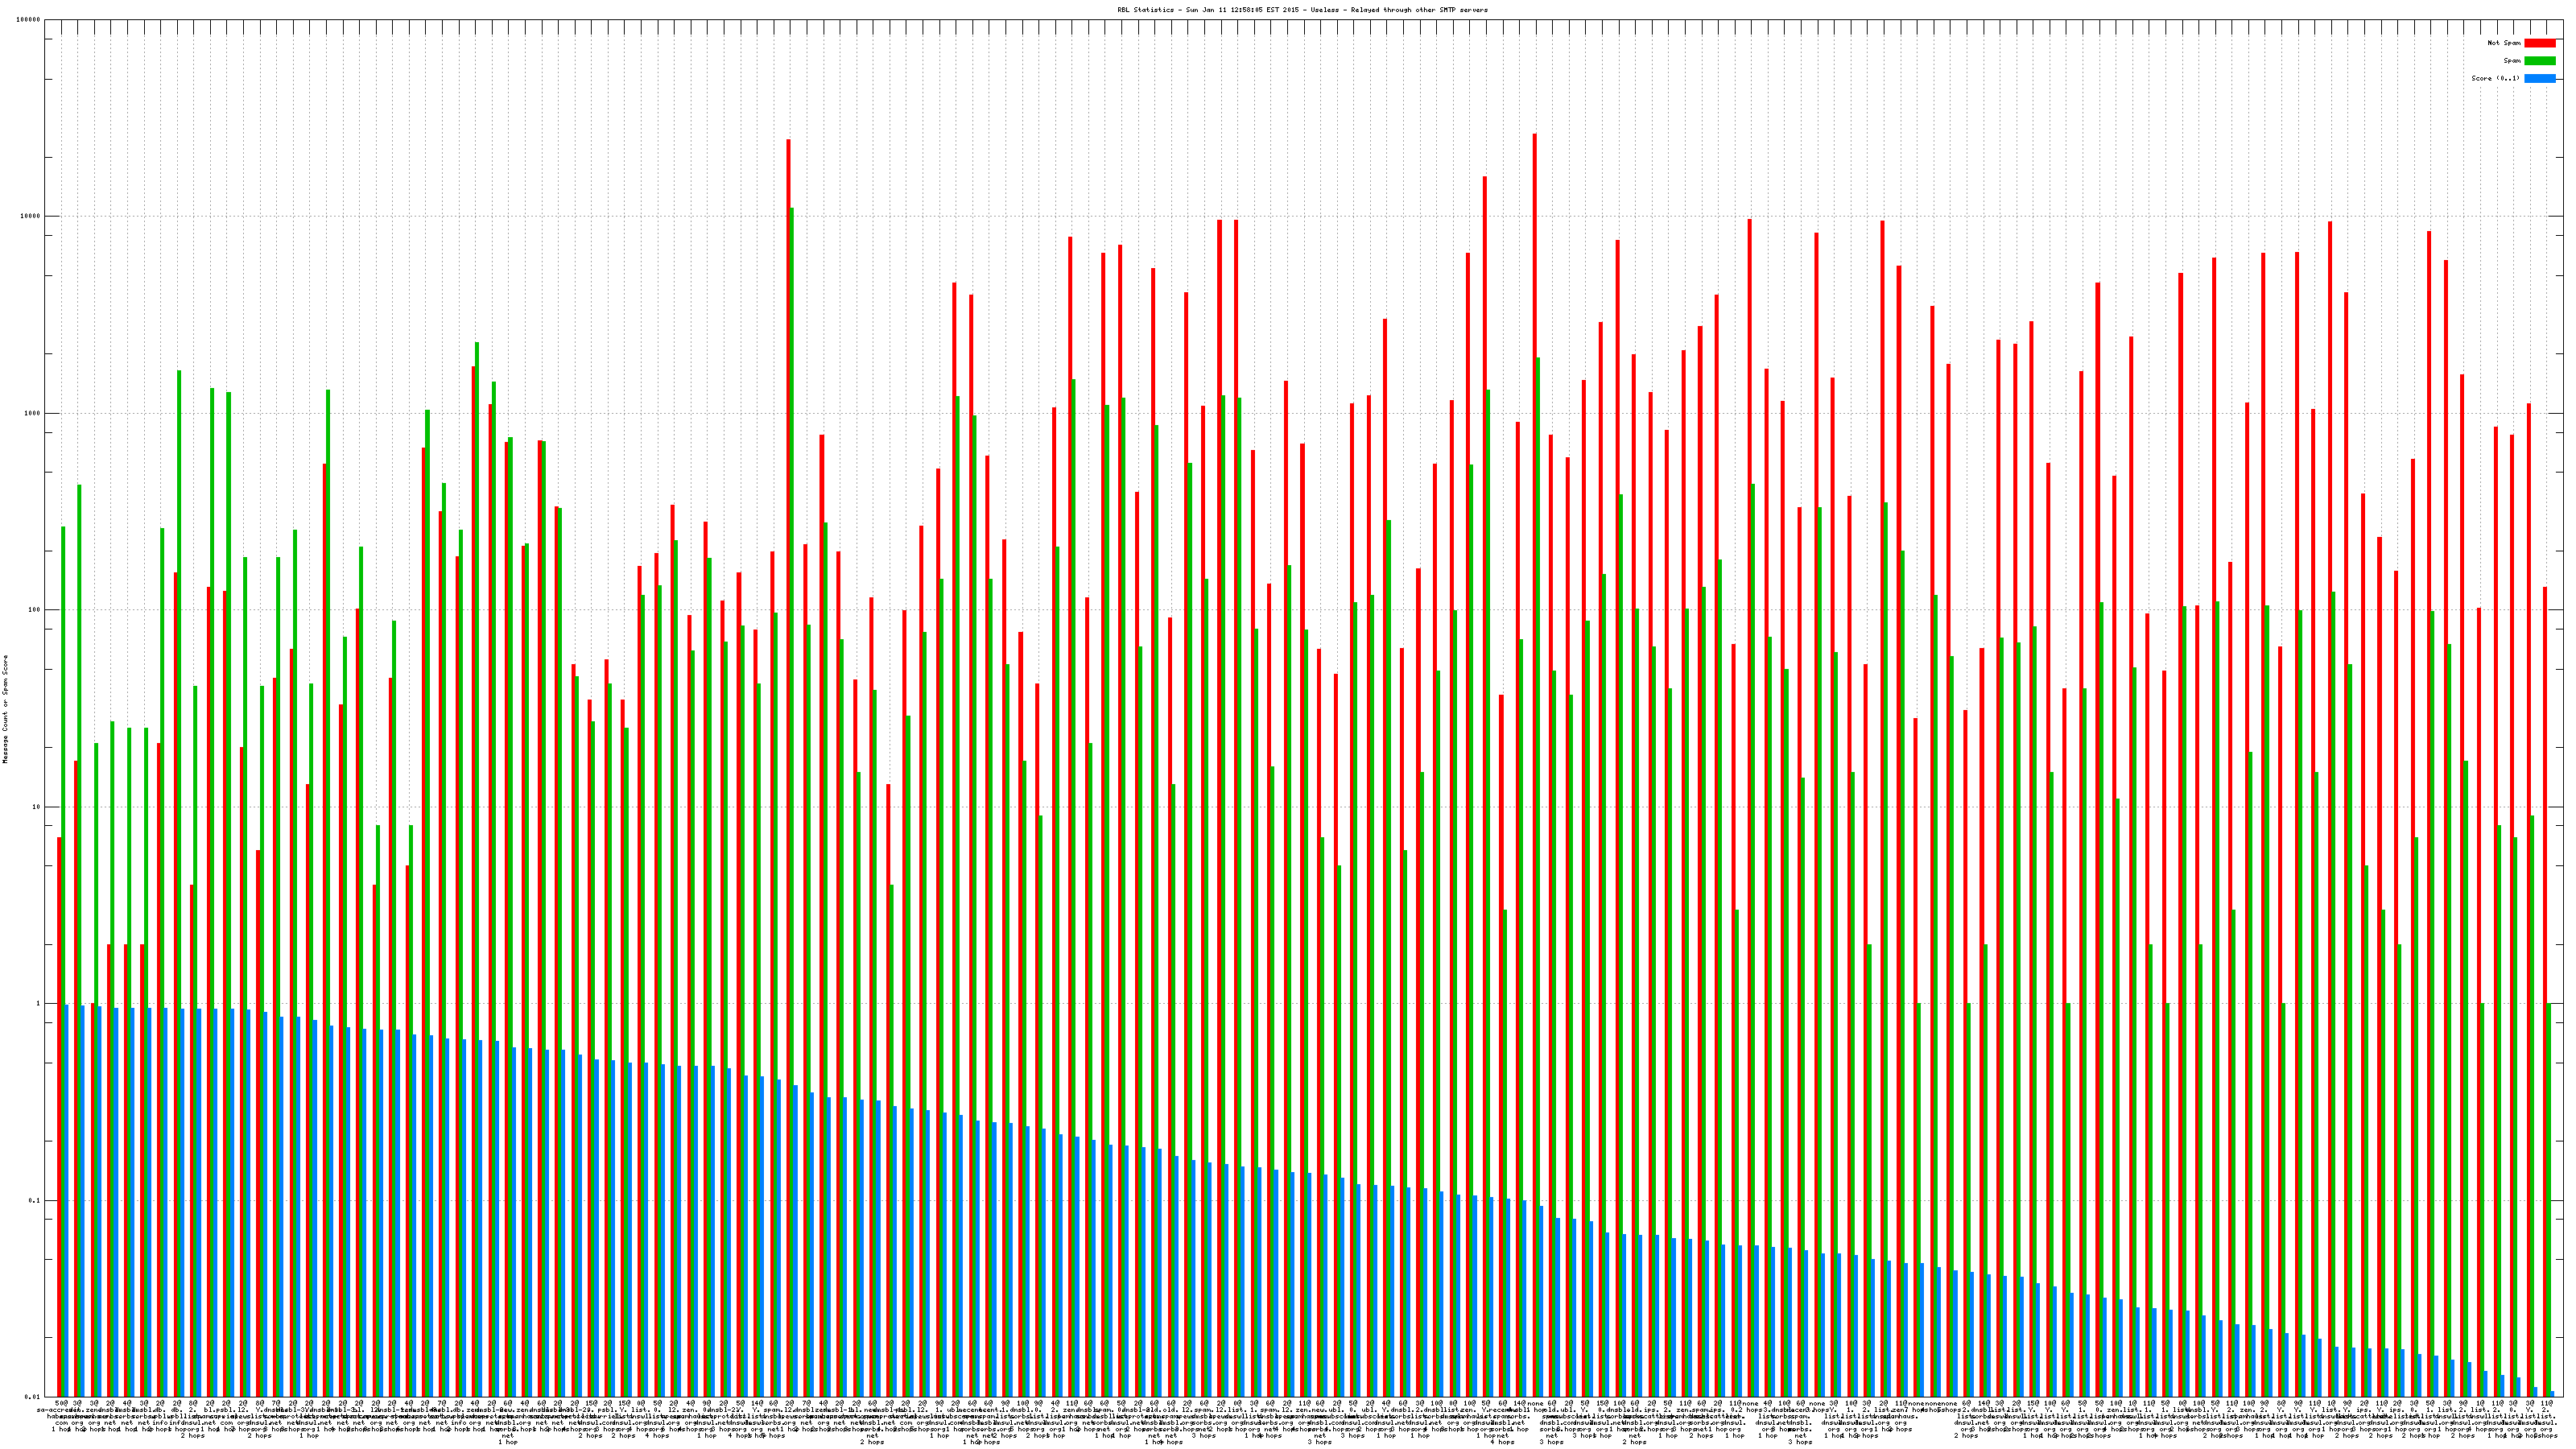Screen dimensions: 2576x1449
Task: Click the first blue score bar at left
Action: [67, 1200]
